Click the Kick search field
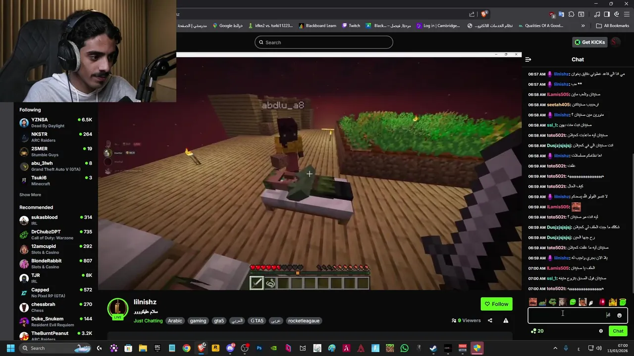This screenshot has width=634, height=356. (x=324, y=43)
